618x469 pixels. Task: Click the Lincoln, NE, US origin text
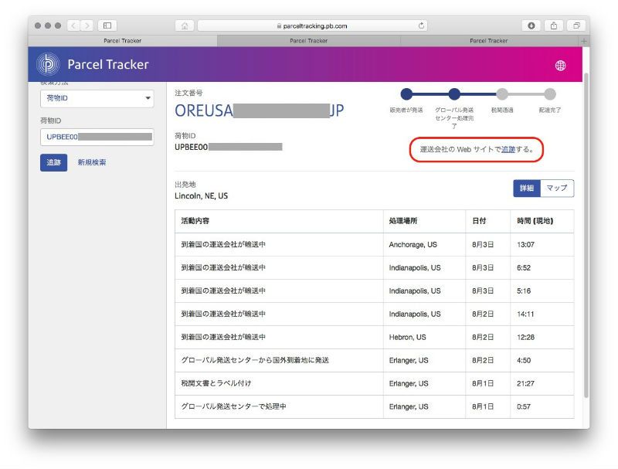point(201,196)
